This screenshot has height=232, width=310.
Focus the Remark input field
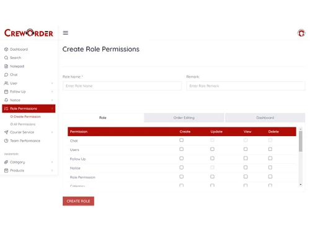(x=246, y=86)
